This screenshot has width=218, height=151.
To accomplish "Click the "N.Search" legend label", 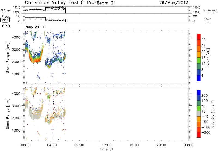I will click(210, 10).
